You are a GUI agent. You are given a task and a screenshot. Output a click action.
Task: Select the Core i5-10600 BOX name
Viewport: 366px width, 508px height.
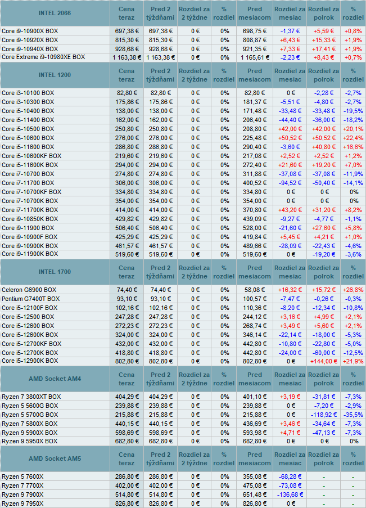[28, 138]
